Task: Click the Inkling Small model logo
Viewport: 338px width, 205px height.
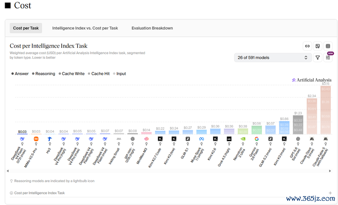Action: click(119, 139)
